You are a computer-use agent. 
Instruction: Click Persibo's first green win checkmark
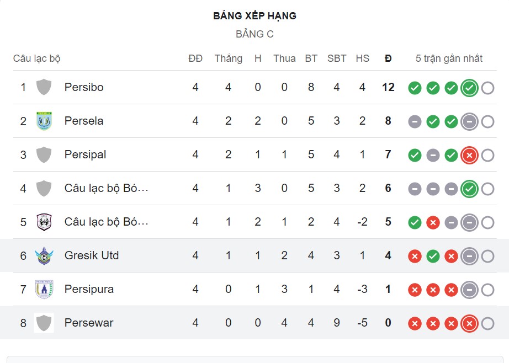tap(414, 87)
